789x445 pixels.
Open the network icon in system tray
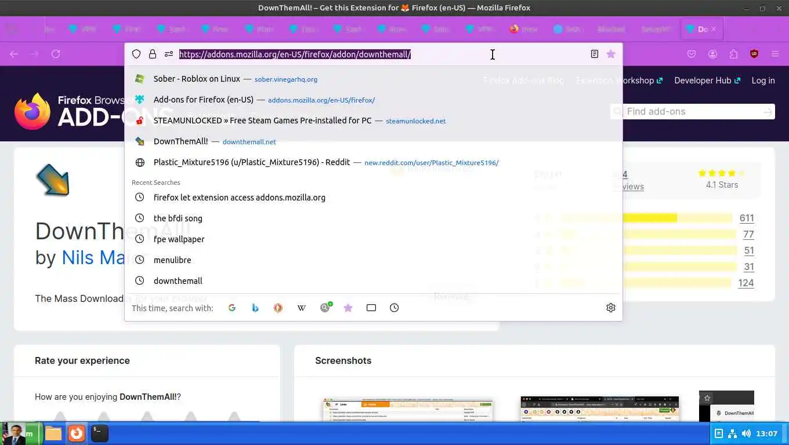pos(732,433)
